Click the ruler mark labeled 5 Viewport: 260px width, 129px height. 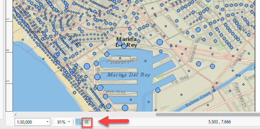(7, 19)
